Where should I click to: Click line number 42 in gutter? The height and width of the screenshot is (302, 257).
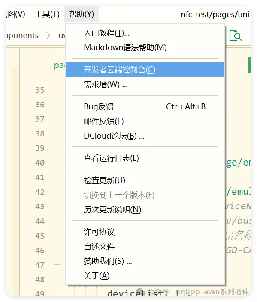pyautogui.click(x=40, y=192)
